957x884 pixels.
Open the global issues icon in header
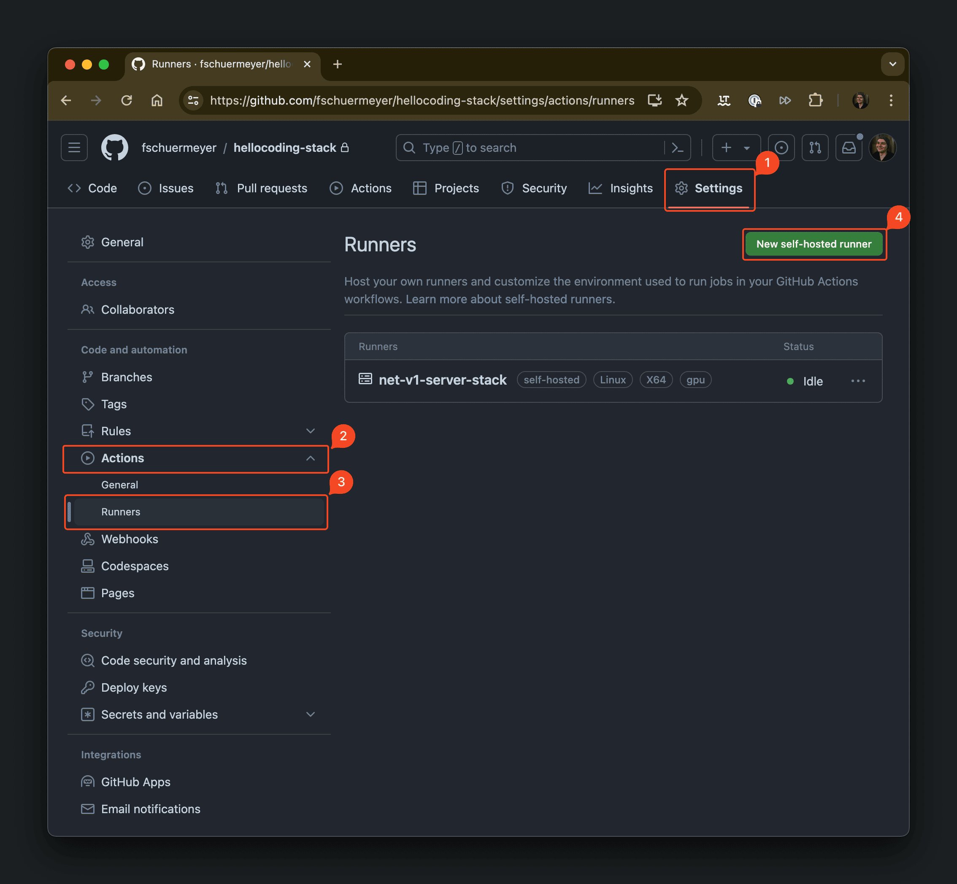[x=781, y=148]
